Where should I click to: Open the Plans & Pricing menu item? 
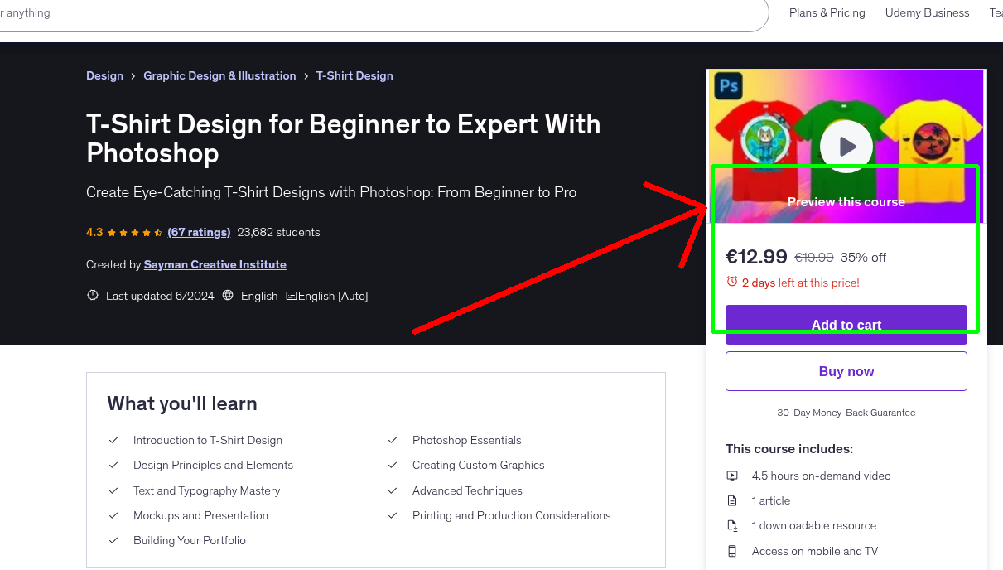[827, 12]
